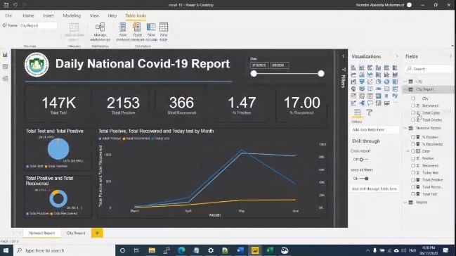Switch to Data view in left sidebar

tap(5, 67)
